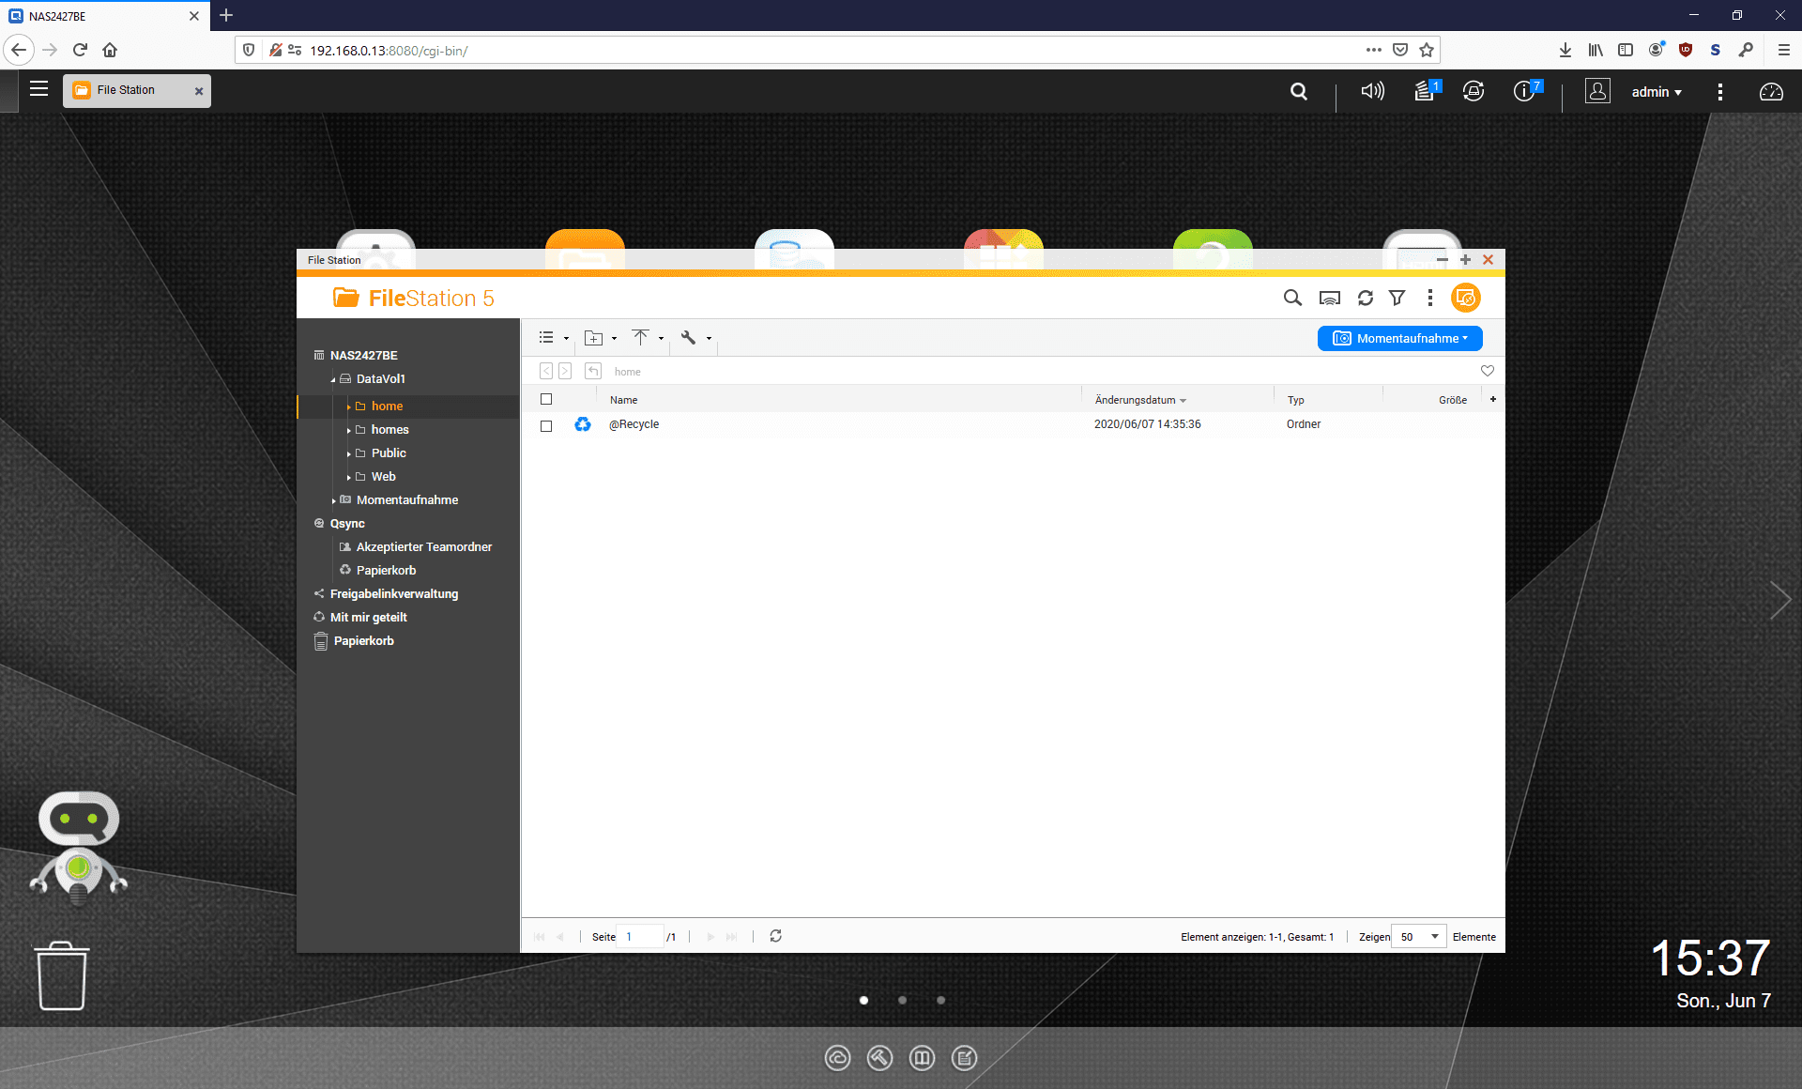Refresh the file list
This screenshot has width=1802, height=1089.
(x=1365, y=298)
